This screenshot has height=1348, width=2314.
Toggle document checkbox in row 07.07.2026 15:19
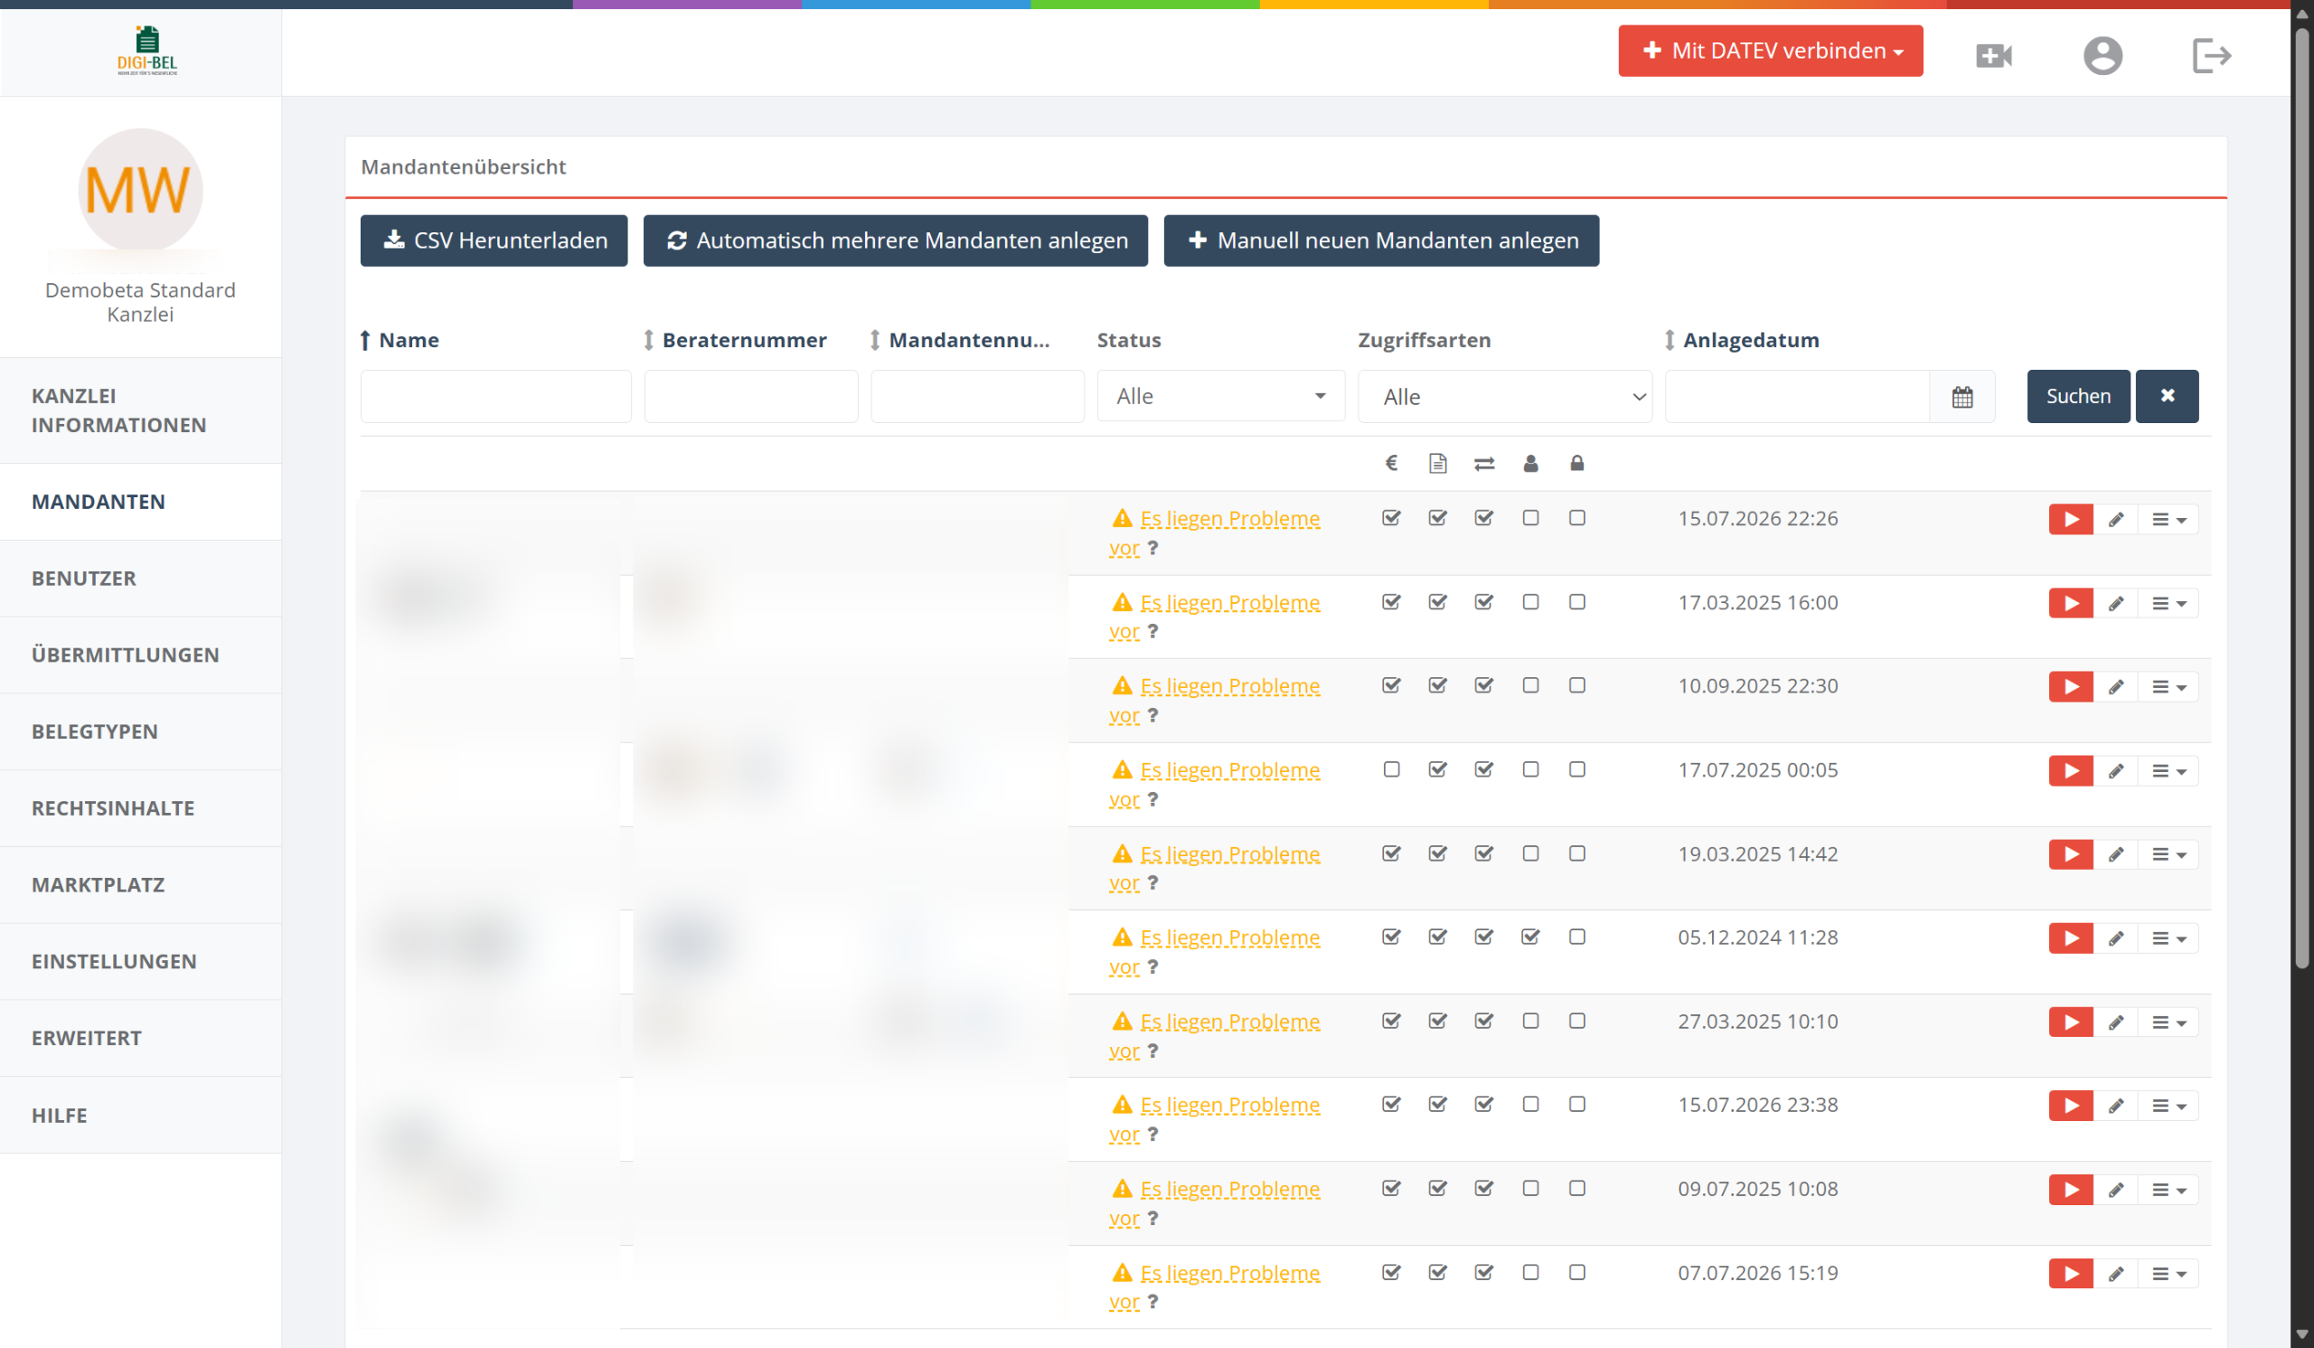1438,1272
